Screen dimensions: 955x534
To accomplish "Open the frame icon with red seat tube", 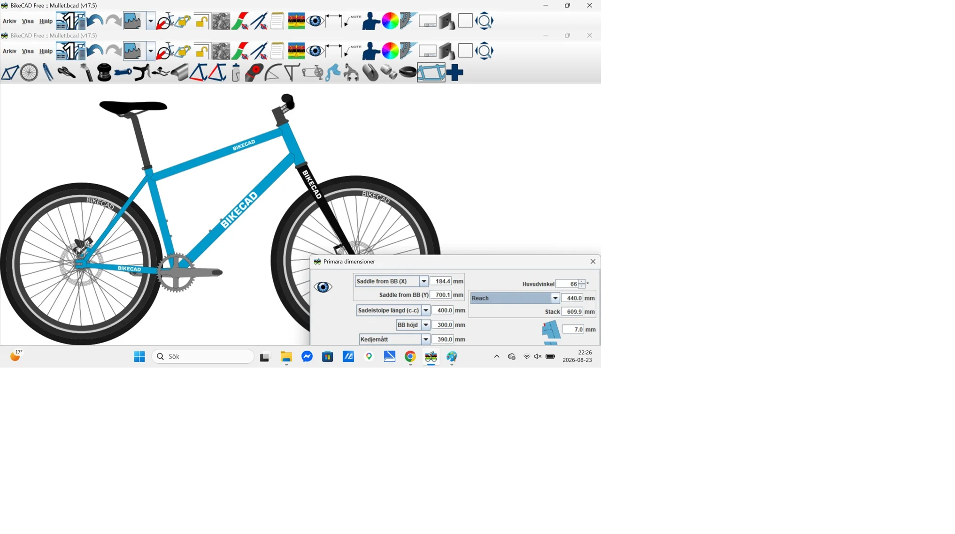I will pyautogui.click(x=217, y=73).
